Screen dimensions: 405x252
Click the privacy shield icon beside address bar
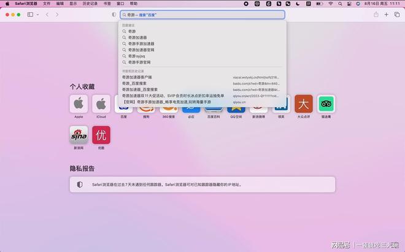pyautogui.click(x=114, y=15)
